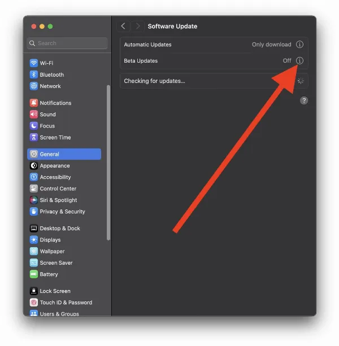Image resolution: width=339 pixels, height=346 pixels.
Task: Click the search magnifier icon
Action: (32, 43)
